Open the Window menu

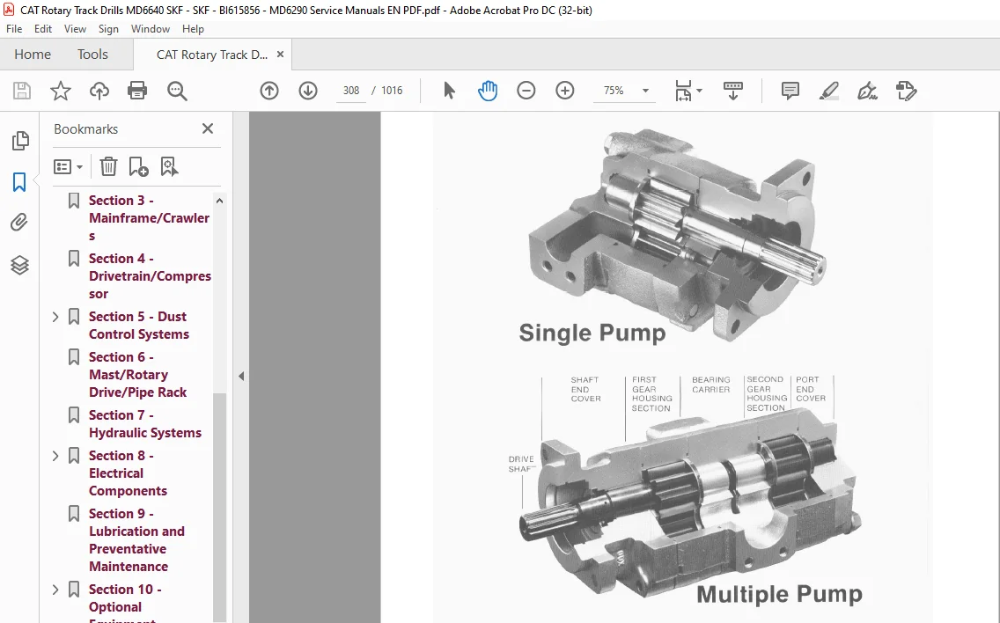[151, 29]
